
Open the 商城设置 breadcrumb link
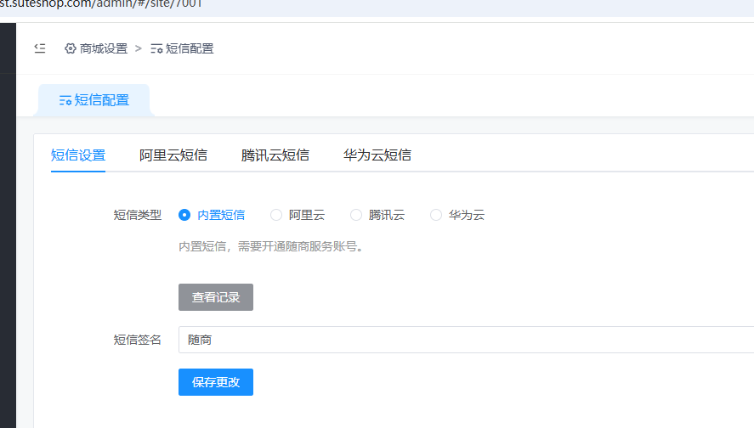[x=104, y=48]
